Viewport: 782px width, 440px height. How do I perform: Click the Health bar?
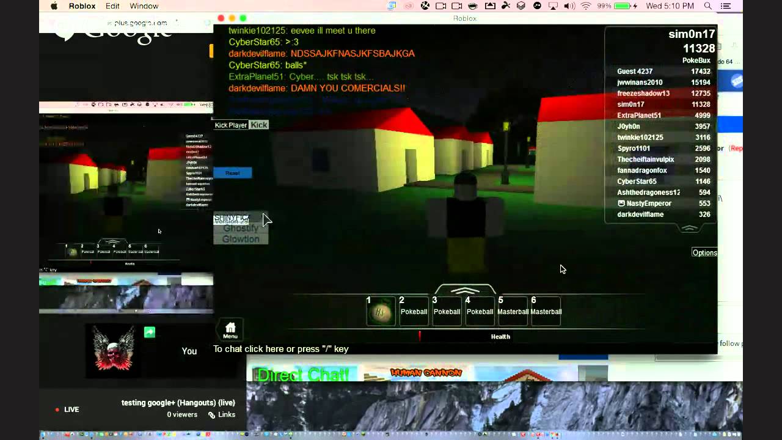click(x=500, y=336)
